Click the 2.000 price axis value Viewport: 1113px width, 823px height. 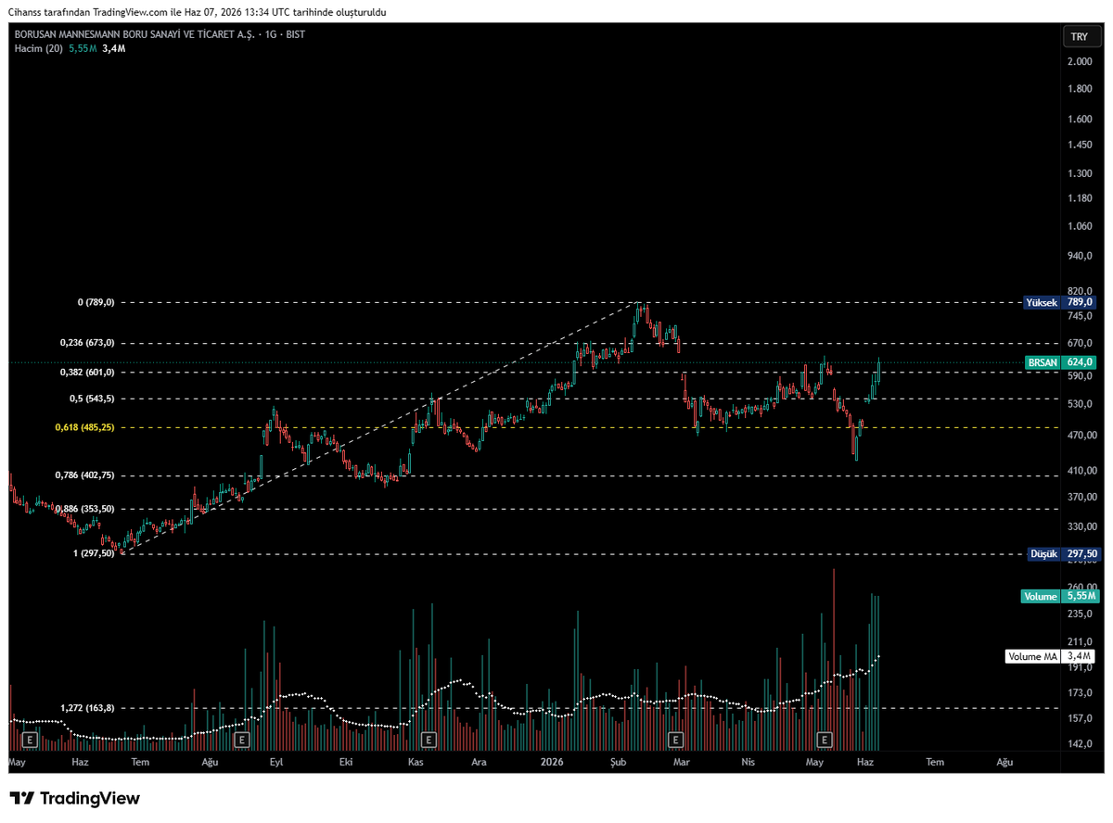1079,61
